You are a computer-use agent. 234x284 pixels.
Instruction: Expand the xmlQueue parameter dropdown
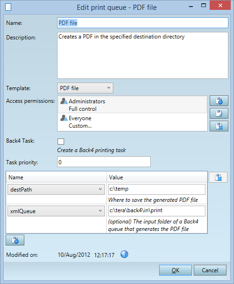[56, 211]
